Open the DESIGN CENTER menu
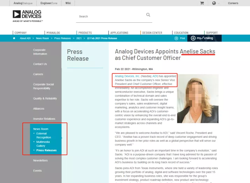The image size is (250, 183). click(152, 33)
